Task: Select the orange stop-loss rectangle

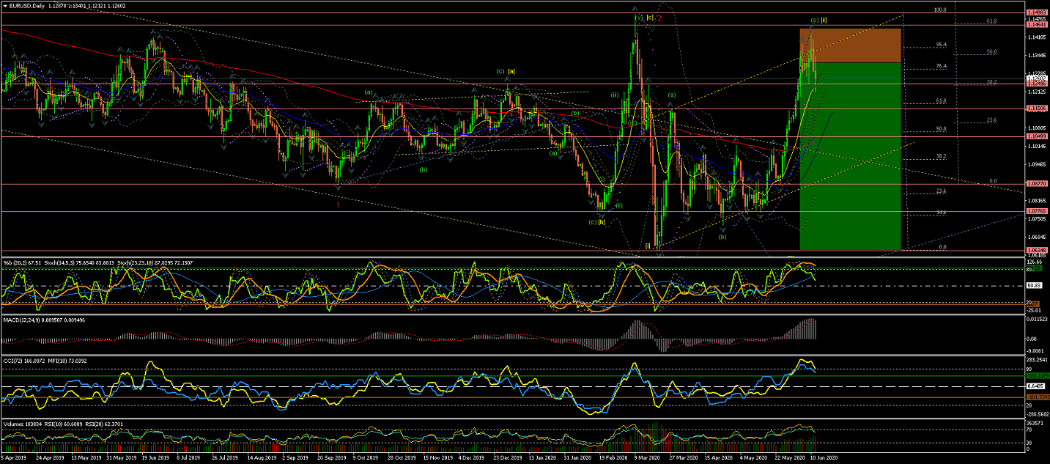Action: pyautogui.click(x=850, y=45)
